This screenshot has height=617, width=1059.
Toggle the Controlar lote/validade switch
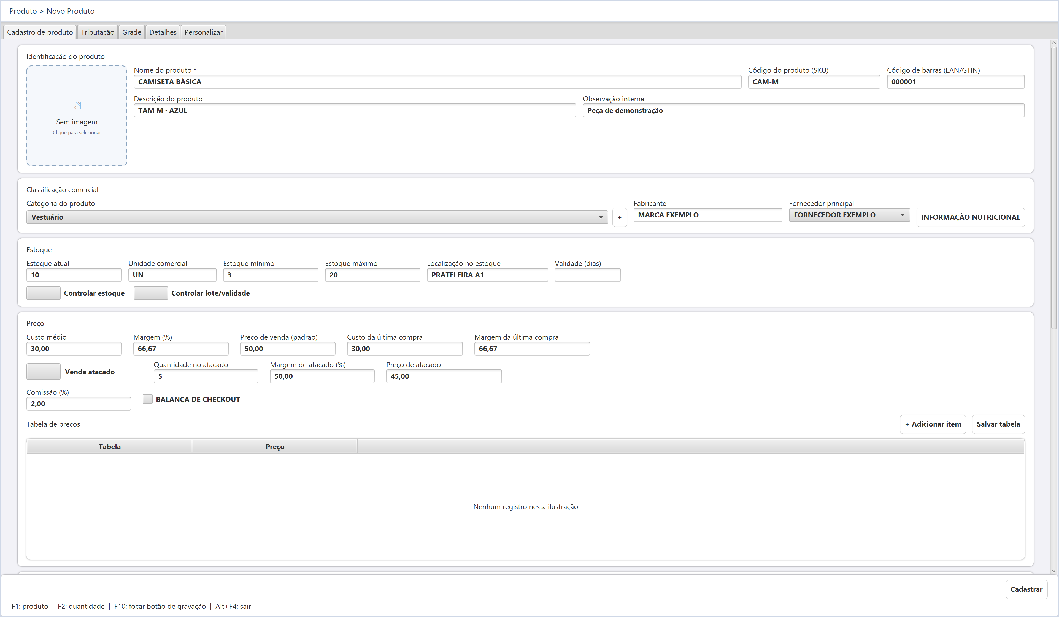point(151,293)
